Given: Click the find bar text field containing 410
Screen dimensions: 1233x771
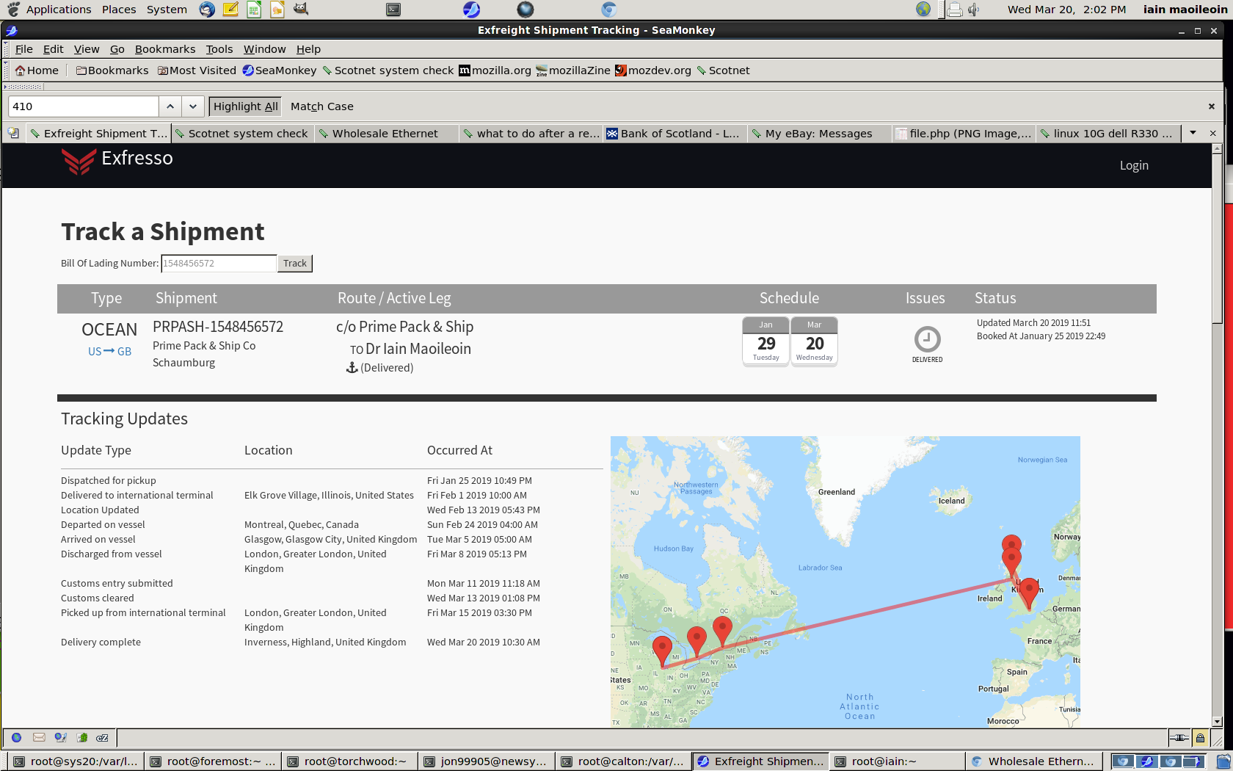Looking at the screenshot, I should [84, 106].
